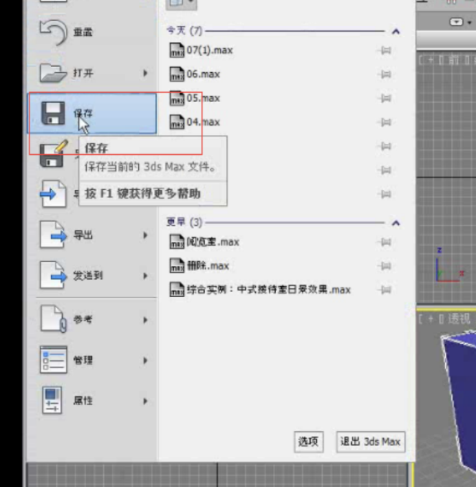The width and height of the screenshot is (476, 487).
Task: Pin 06.max to the recent list
Action: (x=385, y=74)
